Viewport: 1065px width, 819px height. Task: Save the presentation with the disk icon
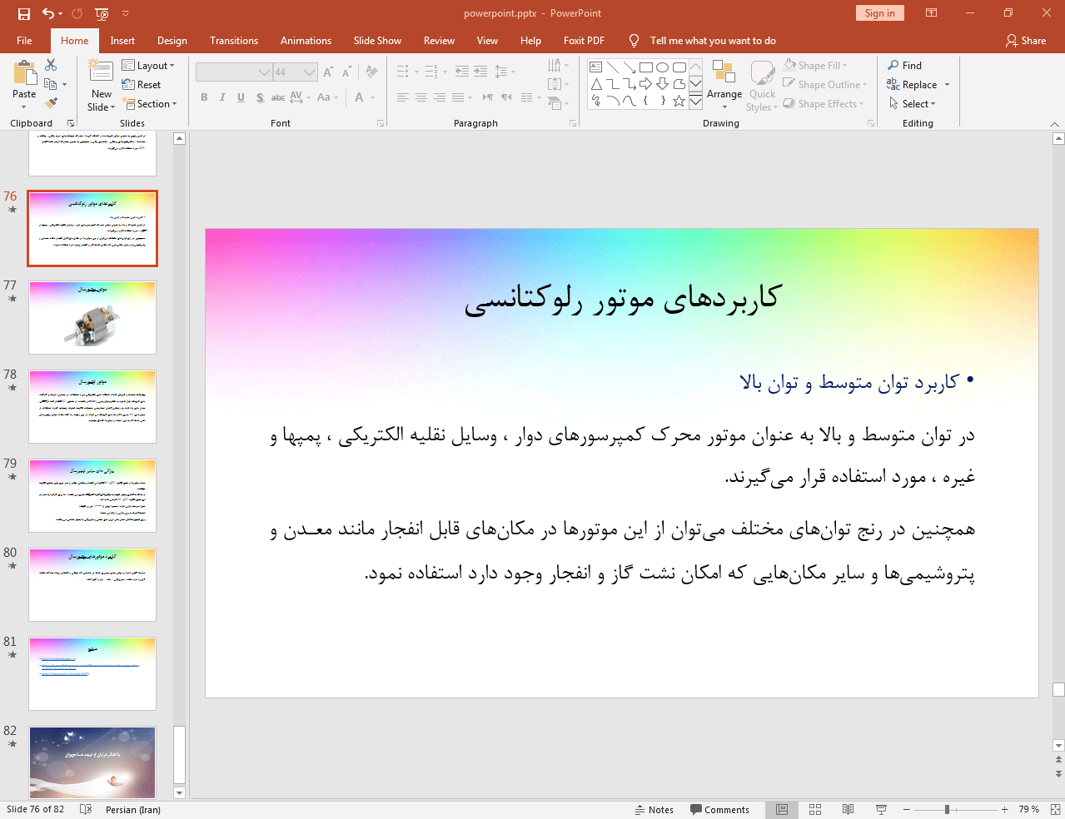point(23,13)
